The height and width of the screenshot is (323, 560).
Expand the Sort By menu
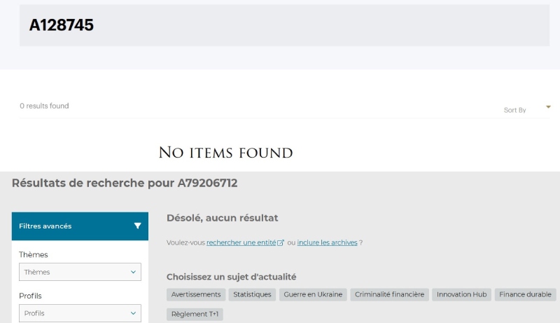(x=515, y=110)
